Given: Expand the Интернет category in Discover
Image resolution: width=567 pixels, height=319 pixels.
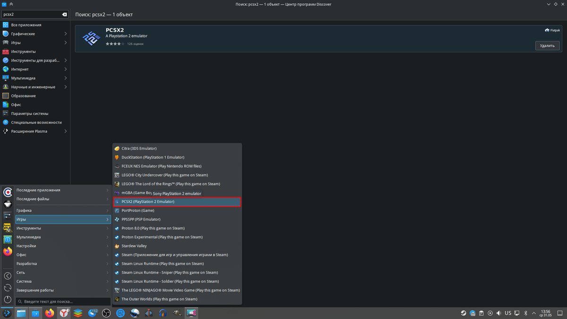Looking at the screenshot, I should pyautogui.click(x=65, y=69).
